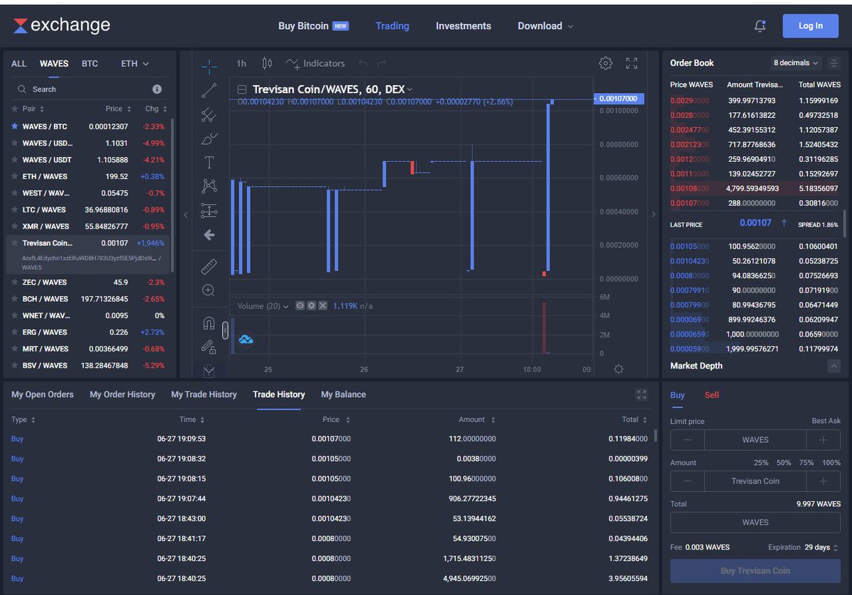Select the trend line drawing tool
Screen dimensions: 852x595
[x=209, y=90]
